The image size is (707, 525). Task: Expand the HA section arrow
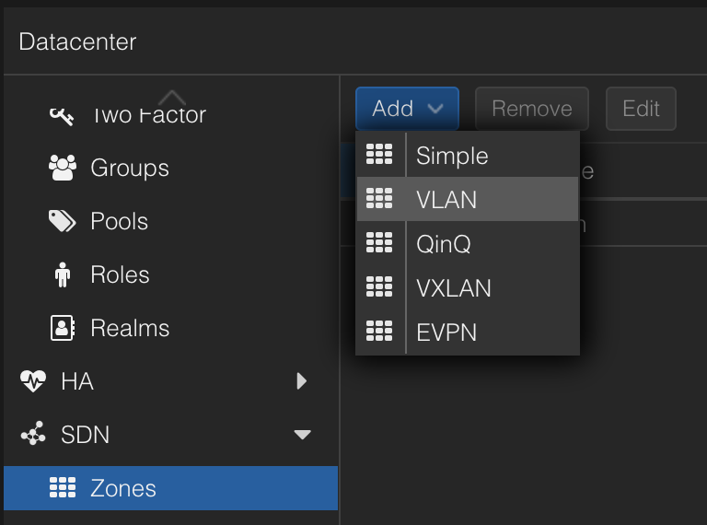tap(302, 381)
